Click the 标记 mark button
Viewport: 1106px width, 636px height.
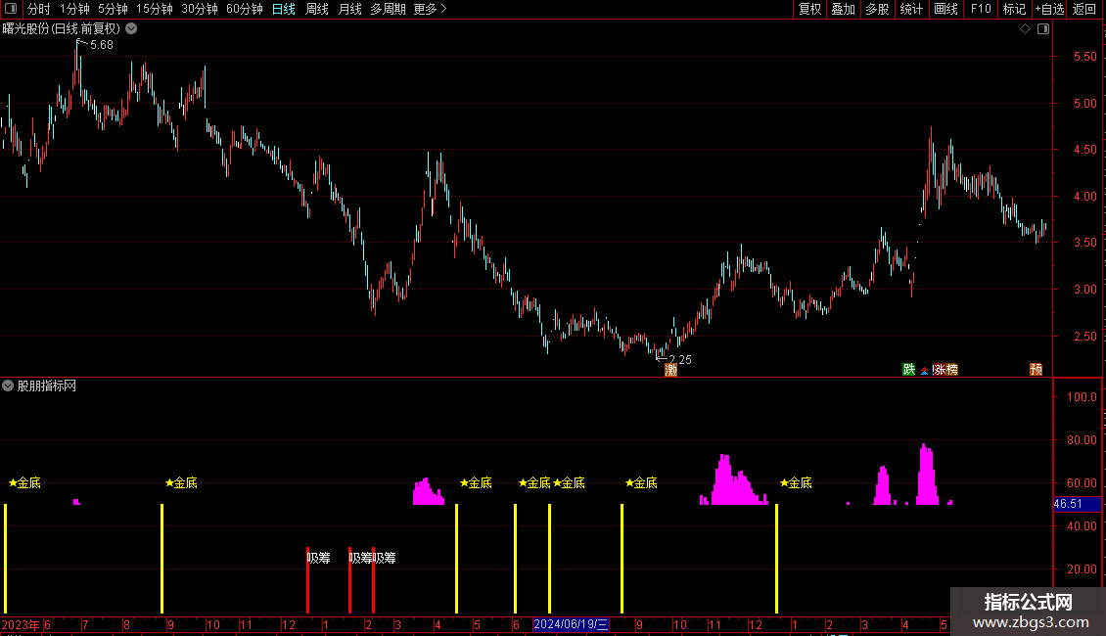(1014, 9)
